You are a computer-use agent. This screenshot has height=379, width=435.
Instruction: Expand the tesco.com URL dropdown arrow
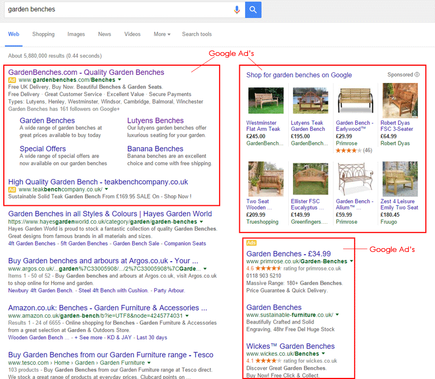(149, 363)
